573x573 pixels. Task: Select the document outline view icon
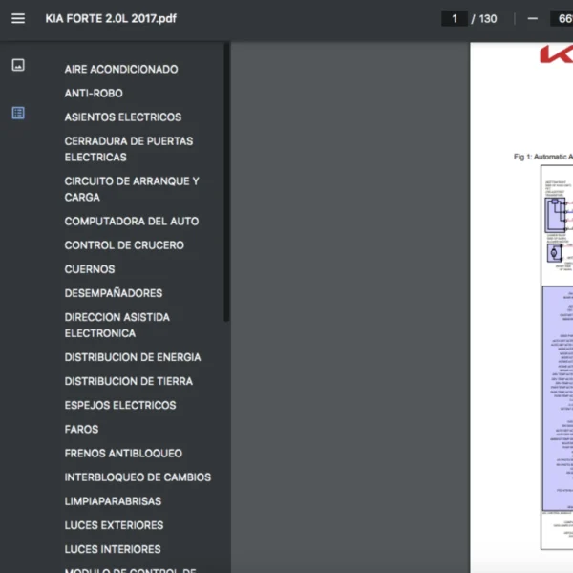(18, 113)
